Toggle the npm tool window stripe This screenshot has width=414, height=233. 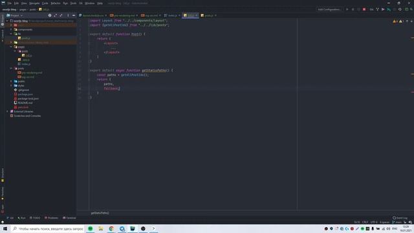tap(3, 208)
